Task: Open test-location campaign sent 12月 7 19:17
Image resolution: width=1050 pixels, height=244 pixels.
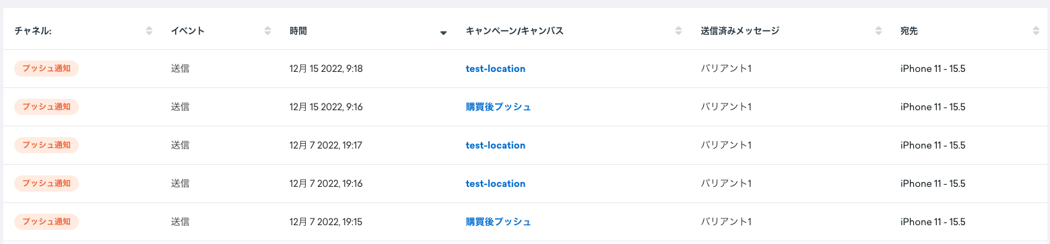Action: coord(496,145)
